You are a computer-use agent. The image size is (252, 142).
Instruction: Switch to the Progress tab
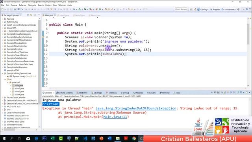[x=138, y=93]
